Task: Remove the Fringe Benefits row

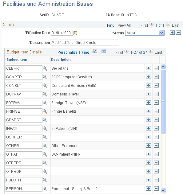Action: pyautogui.click(x=156, y=111)
